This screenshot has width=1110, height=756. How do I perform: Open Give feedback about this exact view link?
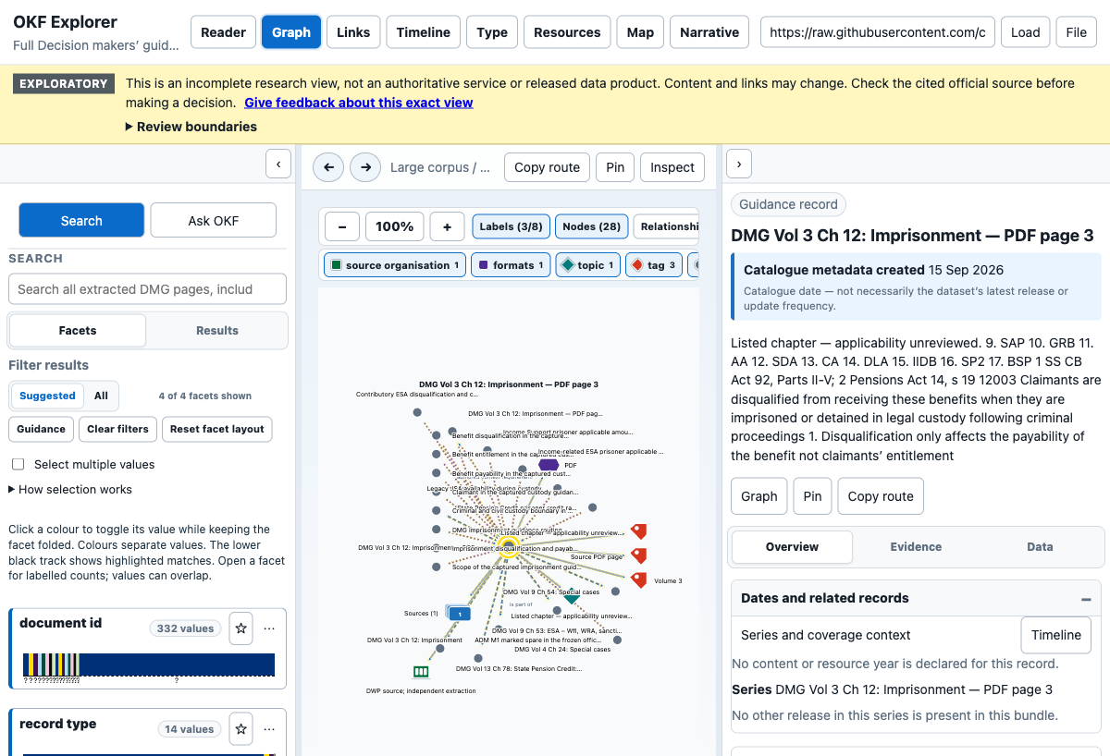(x=359, y=103)
